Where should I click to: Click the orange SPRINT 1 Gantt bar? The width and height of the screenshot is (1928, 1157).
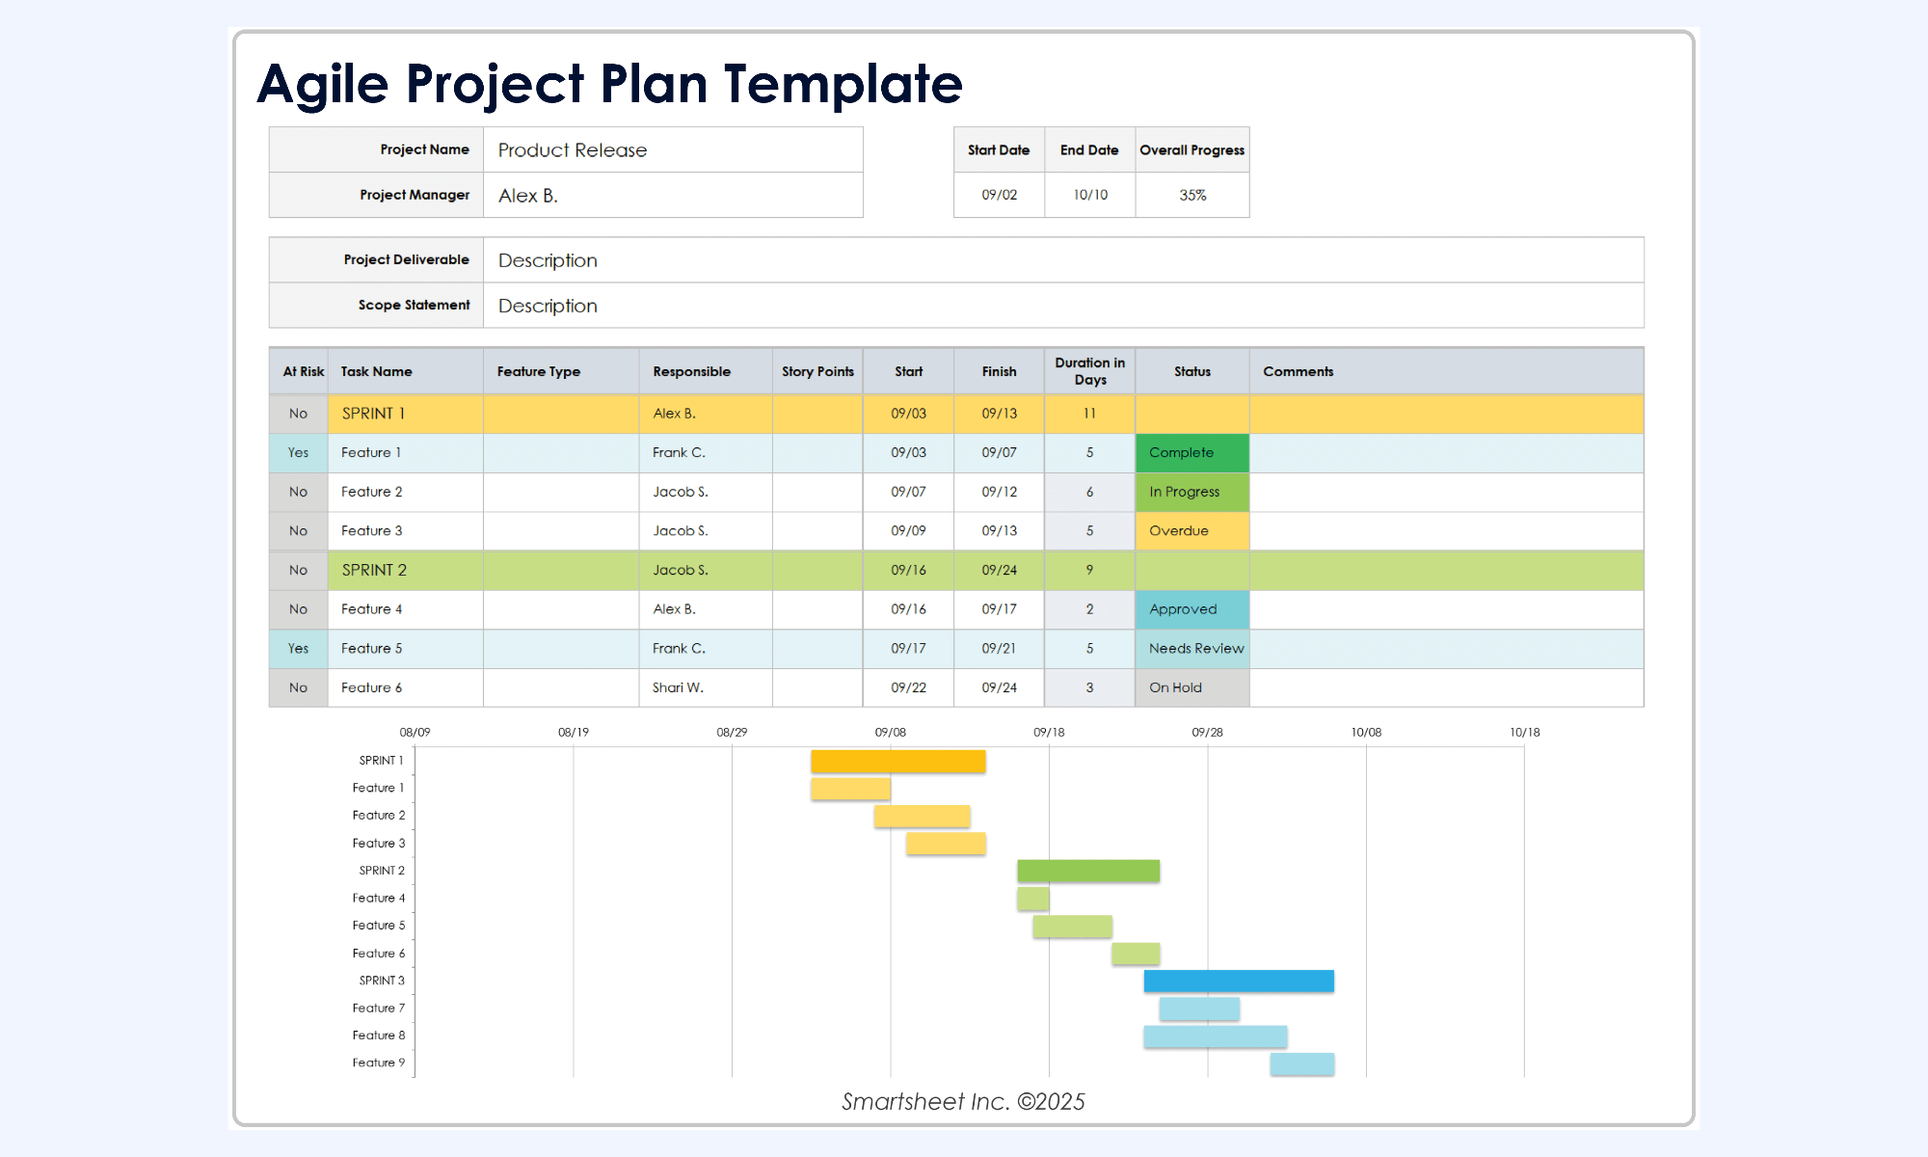898,761
